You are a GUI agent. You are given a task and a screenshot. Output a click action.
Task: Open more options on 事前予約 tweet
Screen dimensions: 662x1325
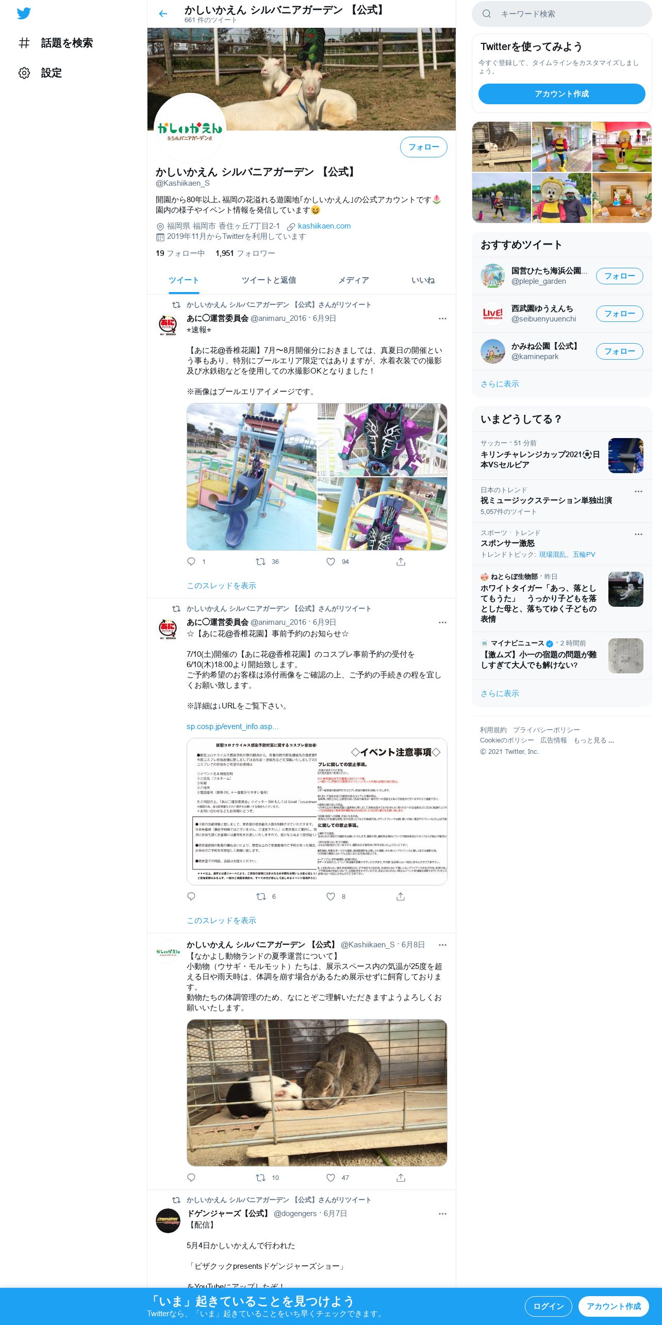click(x=442, y=622)
